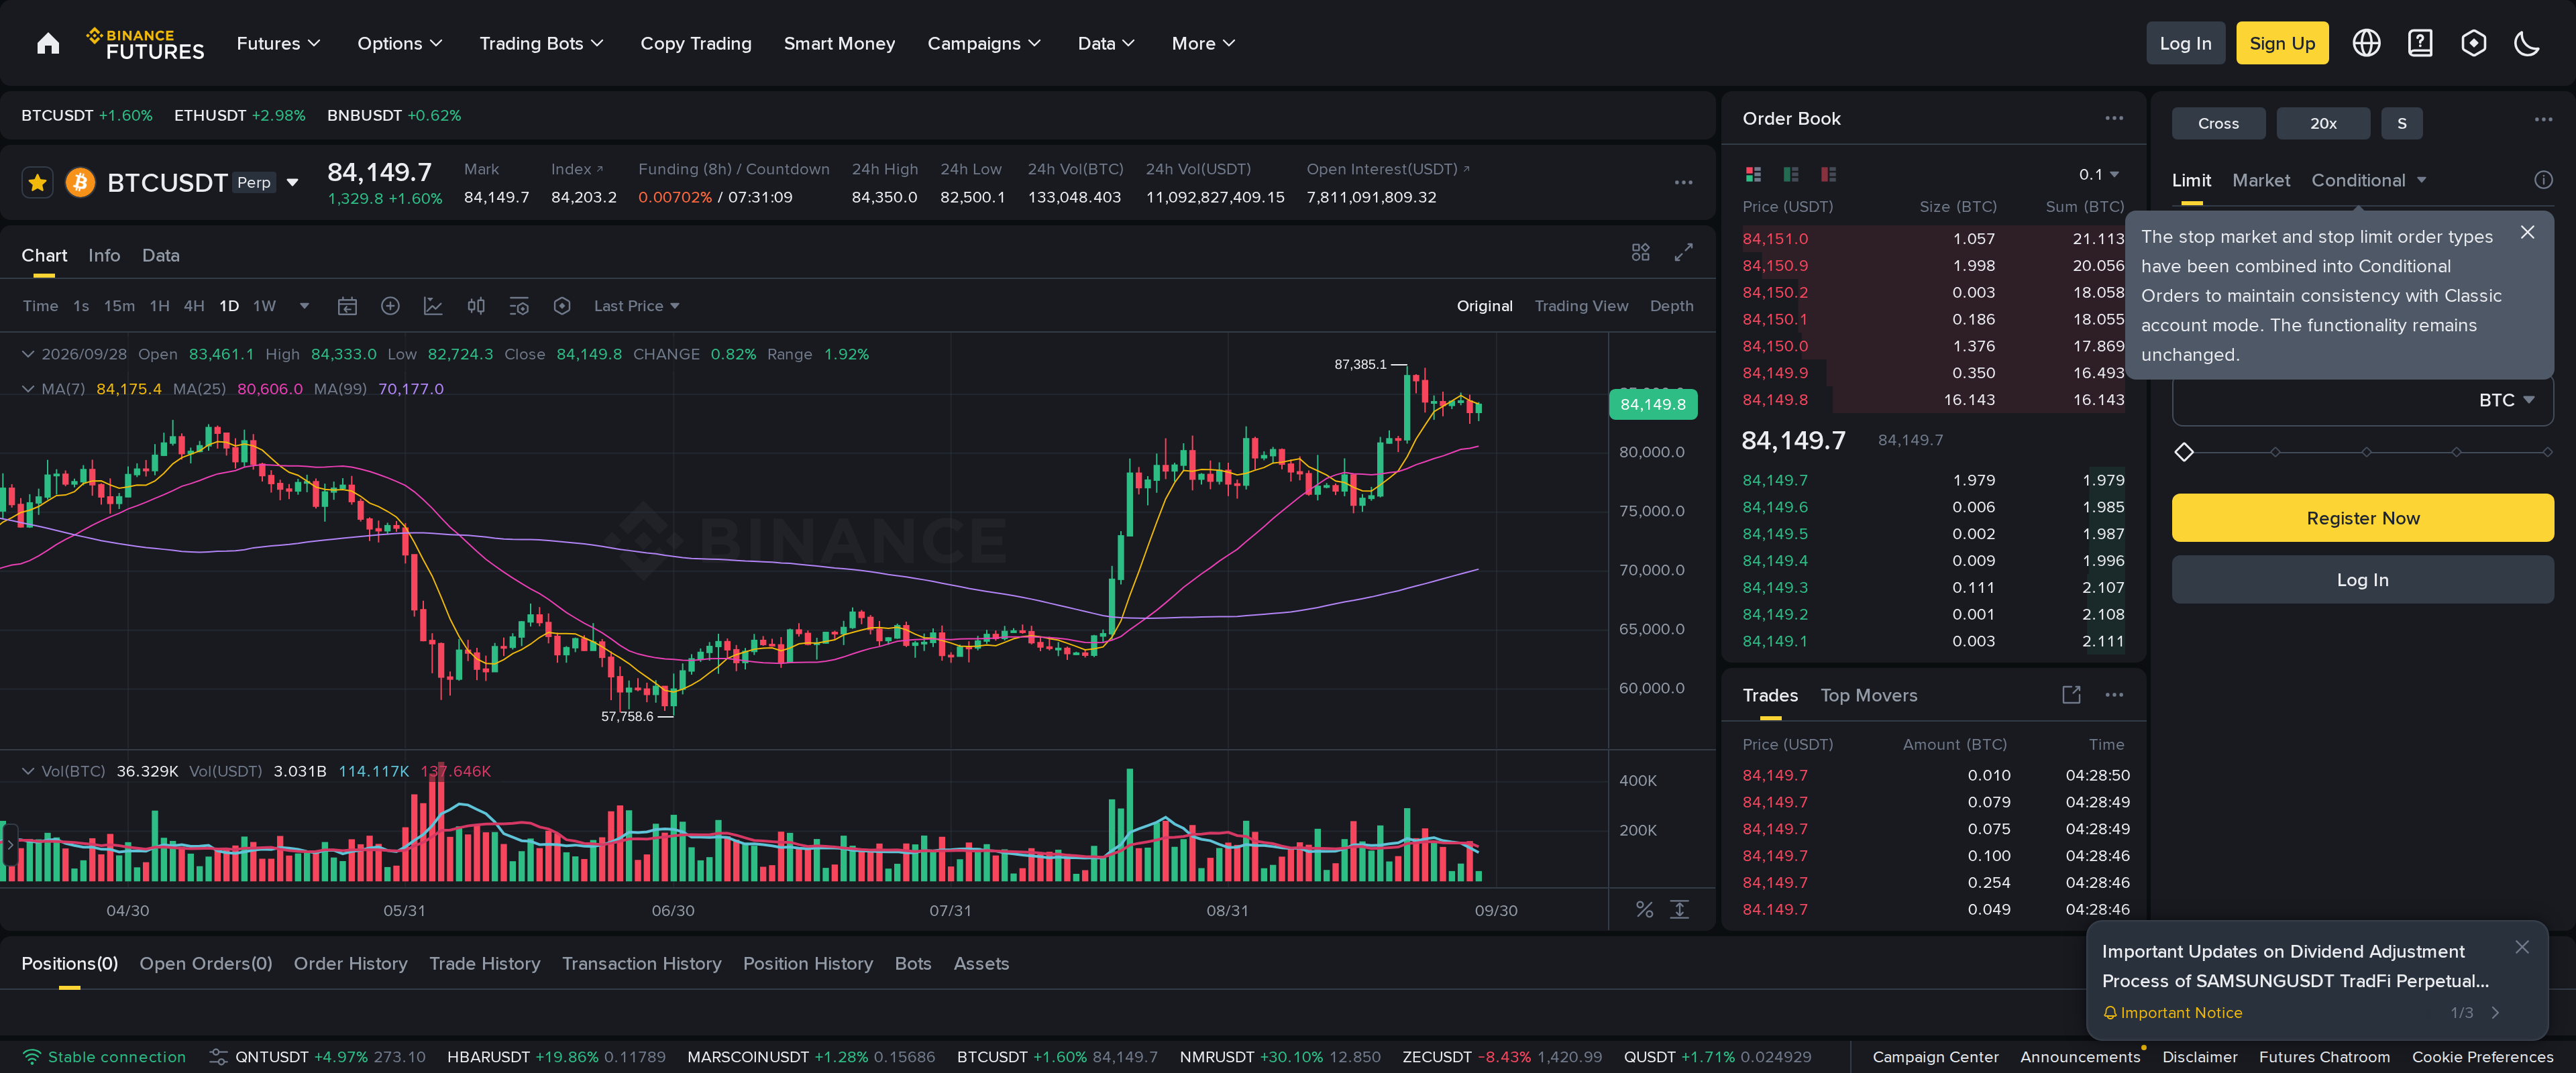Click the Sign Up button

point(2282,43)
